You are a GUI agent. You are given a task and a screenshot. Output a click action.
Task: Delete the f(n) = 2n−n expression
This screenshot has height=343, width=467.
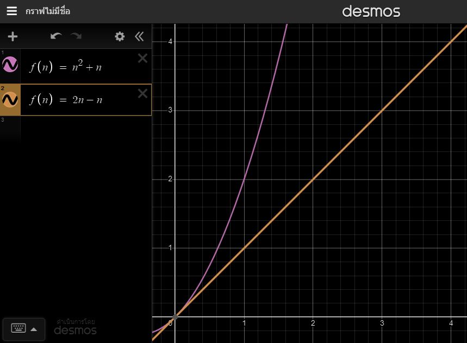click(142, 93)
